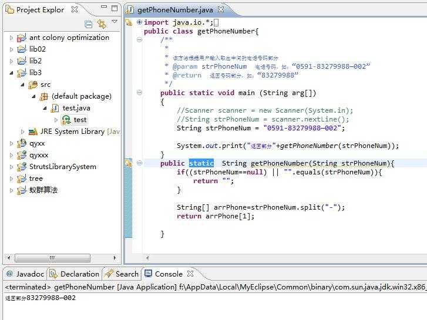Maximize the Project Explorer panel
The width and height of the screenshot is (427, 320).
click(x=115, y=8)
